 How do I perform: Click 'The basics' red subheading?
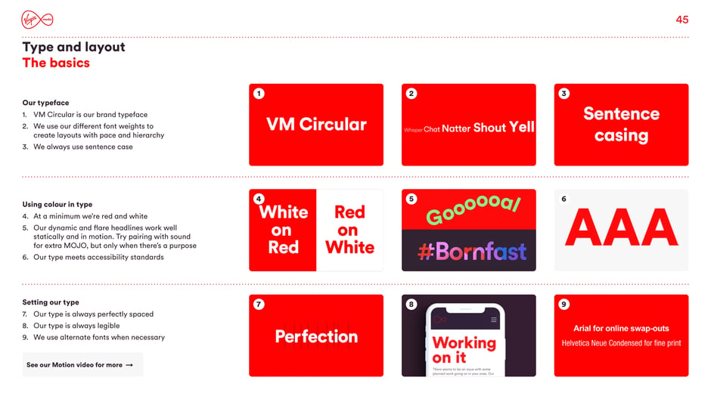(x=56, y=63)
